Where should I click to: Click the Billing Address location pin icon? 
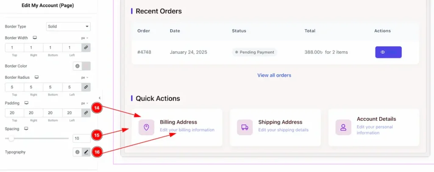(x=146, y=127)
